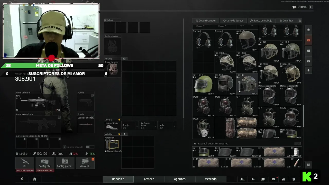Select the MP5 in primary weapon slot
This screenshot has width=329, height=185.
[38, 103]
